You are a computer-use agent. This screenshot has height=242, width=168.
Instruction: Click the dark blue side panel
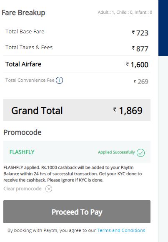coord(163,28)
